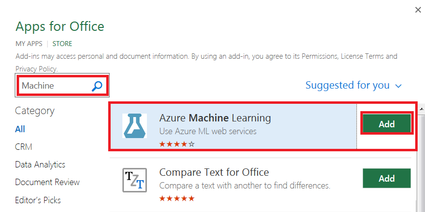The height and width of the screenshot is (212, 425).
Task: Click the Azure Machine Learning star rating
Action: 177,144
